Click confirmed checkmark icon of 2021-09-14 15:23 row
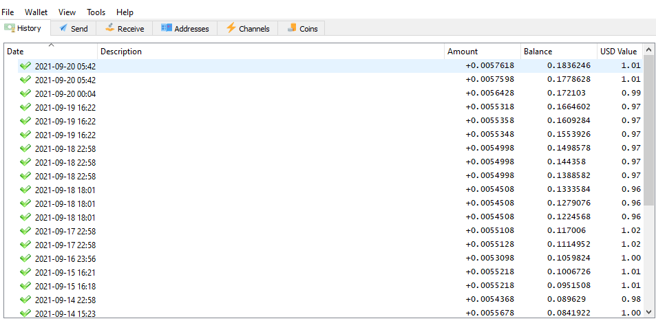This screenshot has height=321, width=656. tap(25, 313)
